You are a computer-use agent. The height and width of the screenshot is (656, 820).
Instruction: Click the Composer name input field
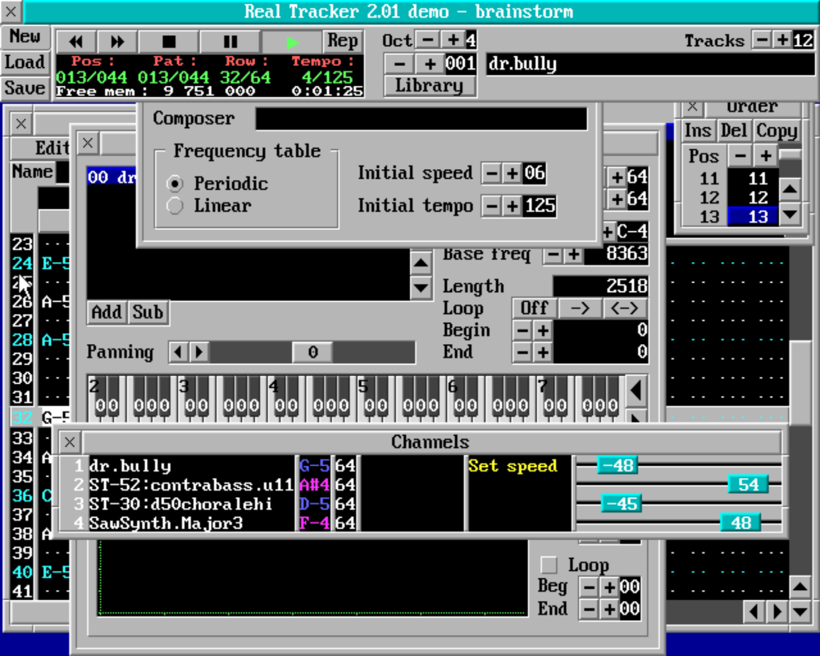(x=421, y=119)
